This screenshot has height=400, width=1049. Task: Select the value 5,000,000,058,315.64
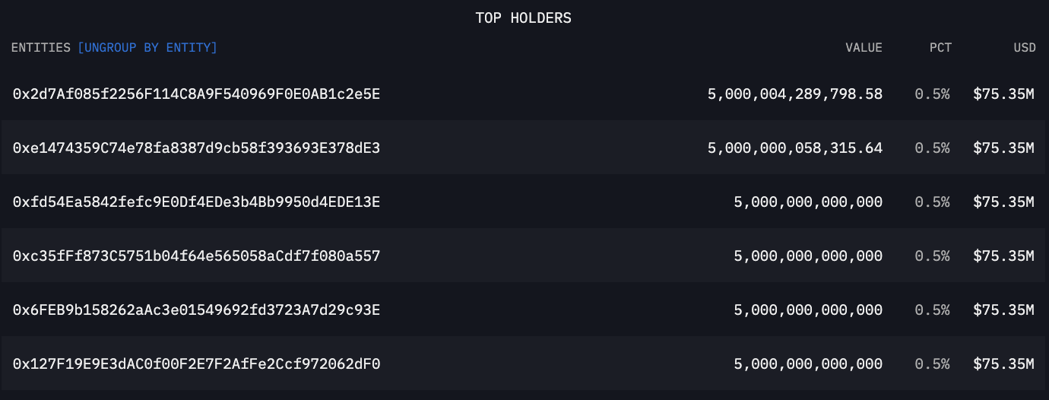pyautogui.click(x=794, y=148)
